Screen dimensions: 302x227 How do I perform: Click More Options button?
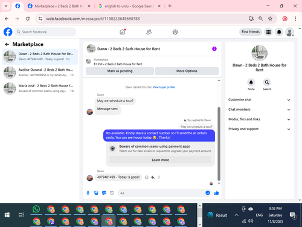click(x=187, y=71)
